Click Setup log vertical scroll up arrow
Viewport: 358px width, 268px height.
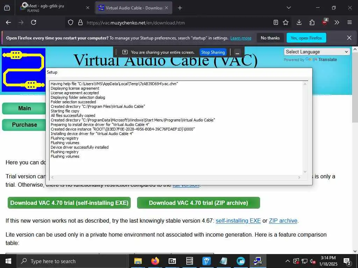[305, 84]
